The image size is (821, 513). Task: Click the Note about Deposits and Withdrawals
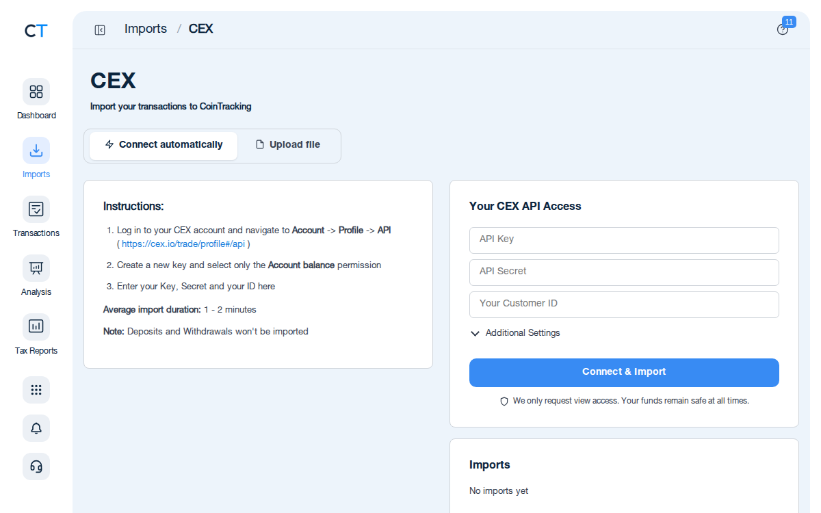pos(206,332)
